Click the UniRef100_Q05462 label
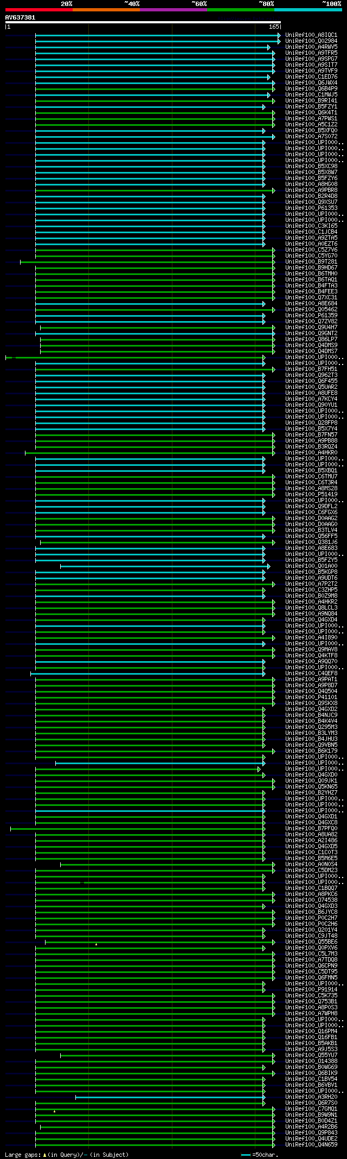Viewport: 347px width, 1159px height. click(x=311, y=309)
